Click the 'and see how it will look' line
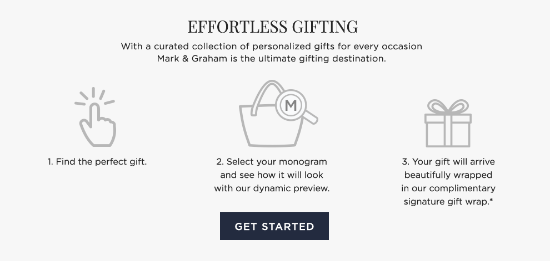The image size is (550, 261). [272, 175]
